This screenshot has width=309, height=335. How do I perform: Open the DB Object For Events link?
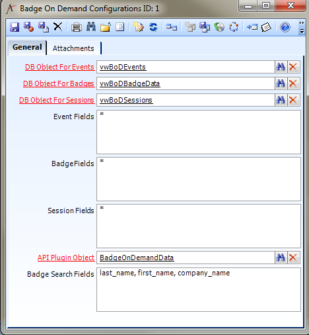coord(59,67)
